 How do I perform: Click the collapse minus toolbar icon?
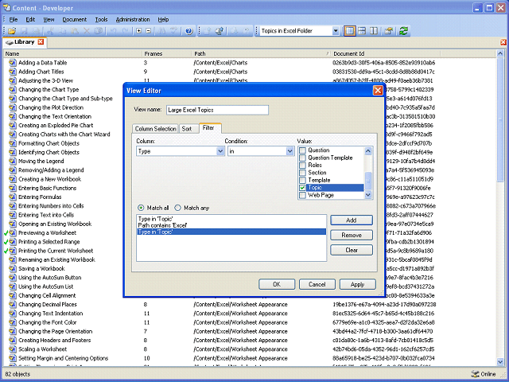tap(149, 31)
